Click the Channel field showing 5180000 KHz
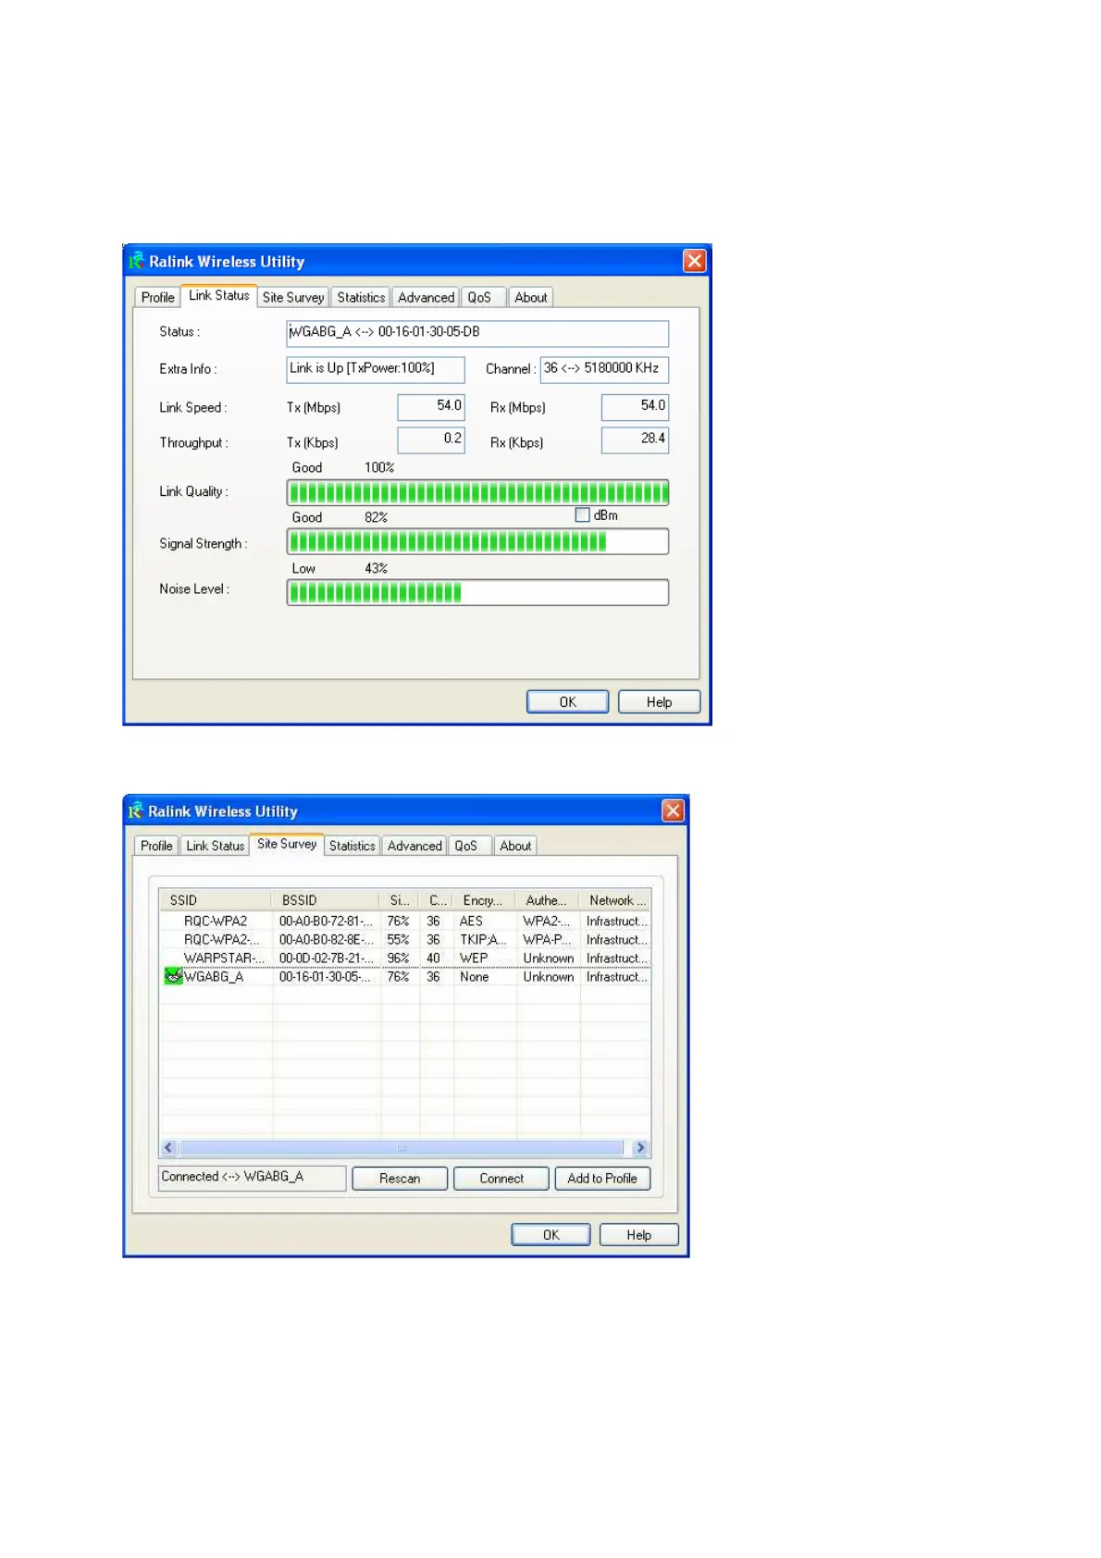The image size is (1101, 1558). tap(604, 369)
